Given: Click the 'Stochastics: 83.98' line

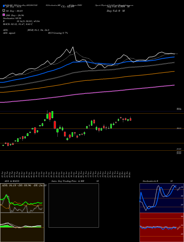Looking at the screenshot, I should coord(12,18).
